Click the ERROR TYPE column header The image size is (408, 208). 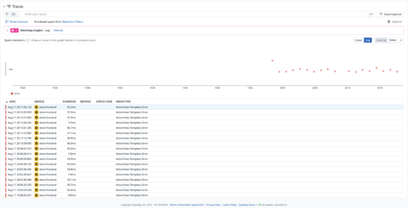(x=124, y=101)
